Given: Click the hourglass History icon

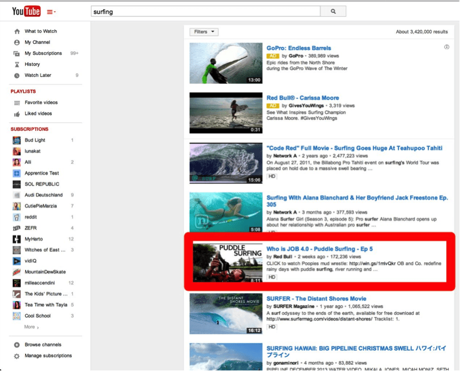Looking at the screenshot, I should [17, 64].
